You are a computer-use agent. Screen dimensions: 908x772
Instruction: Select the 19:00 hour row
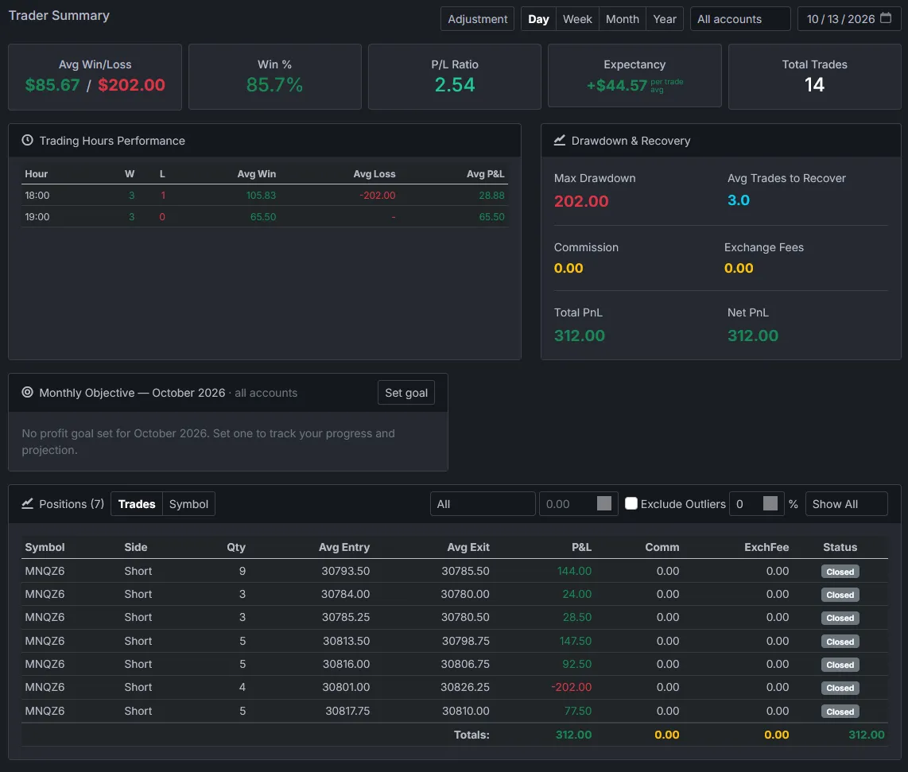[265, 216]
